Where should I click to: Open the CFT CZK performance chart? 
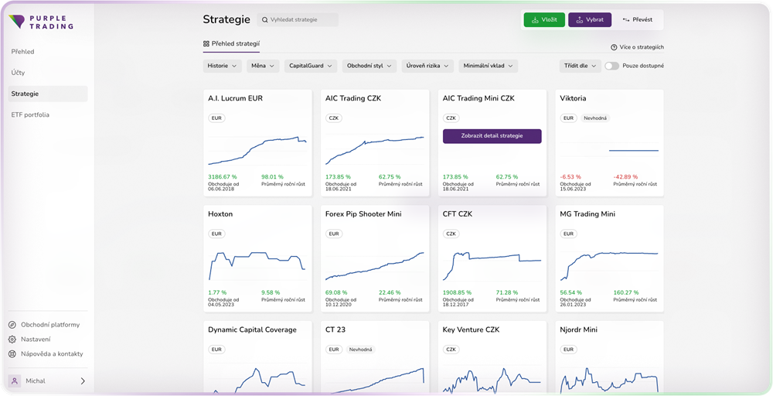(492, 265)
